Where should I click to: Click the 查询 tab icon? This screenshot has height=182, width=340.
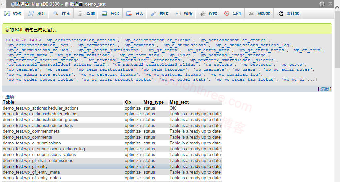80,13
